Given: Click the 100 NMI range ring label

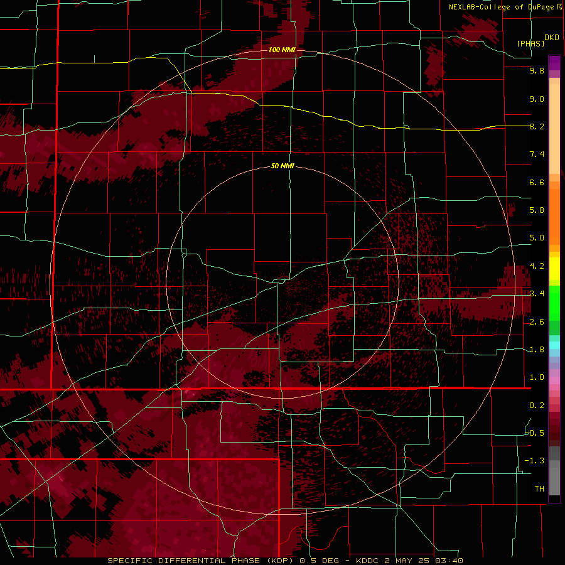Looking at the screenshot, I should pyautogui.click(x=282, y=50).
